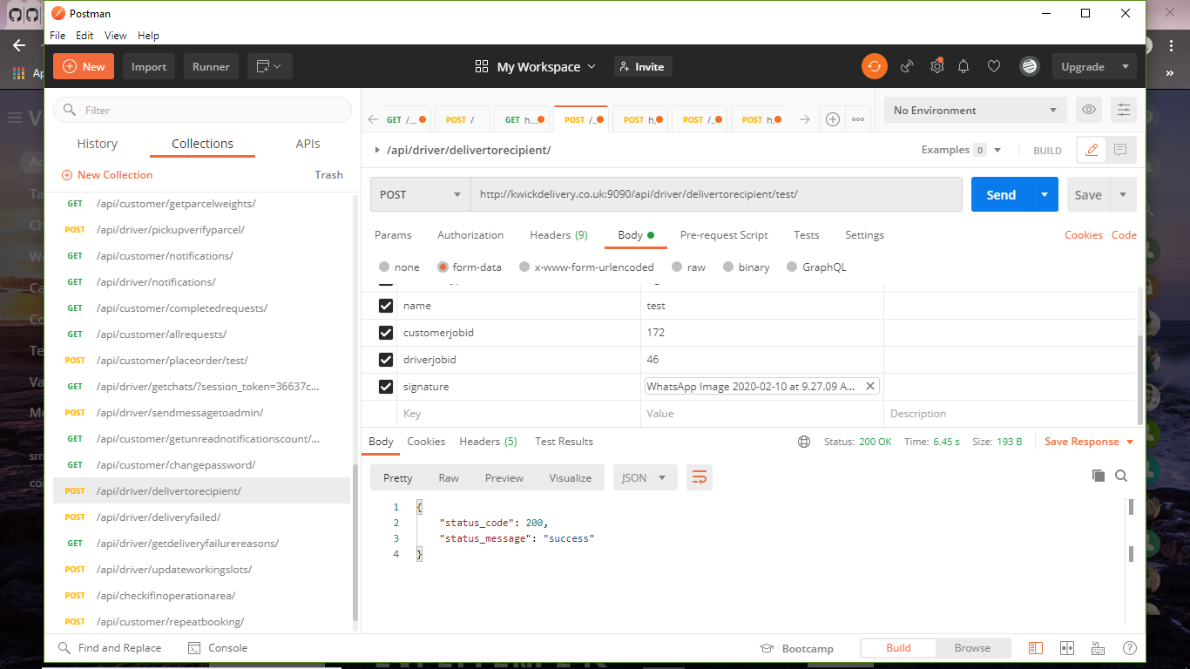This screenshot has width=1190, height=669.
Task: Open the notifications bell icon
Action: (963, 66)
